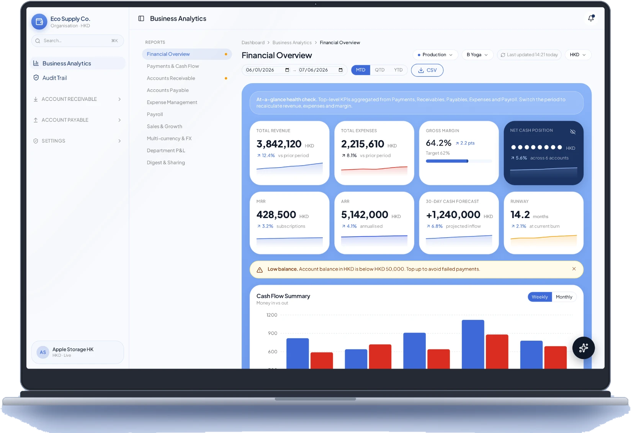
Task: Open notifications bell
Action: pyautogui.click(x=591, y=18)
